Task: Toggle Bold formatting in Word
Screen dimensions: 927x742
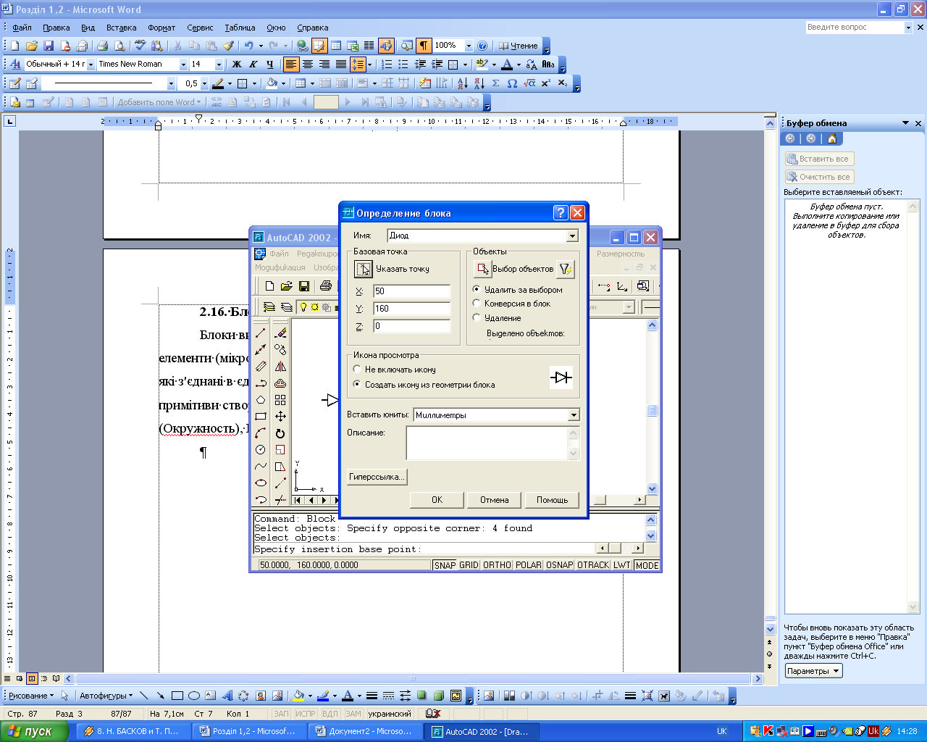Action: tap(236, 64)
